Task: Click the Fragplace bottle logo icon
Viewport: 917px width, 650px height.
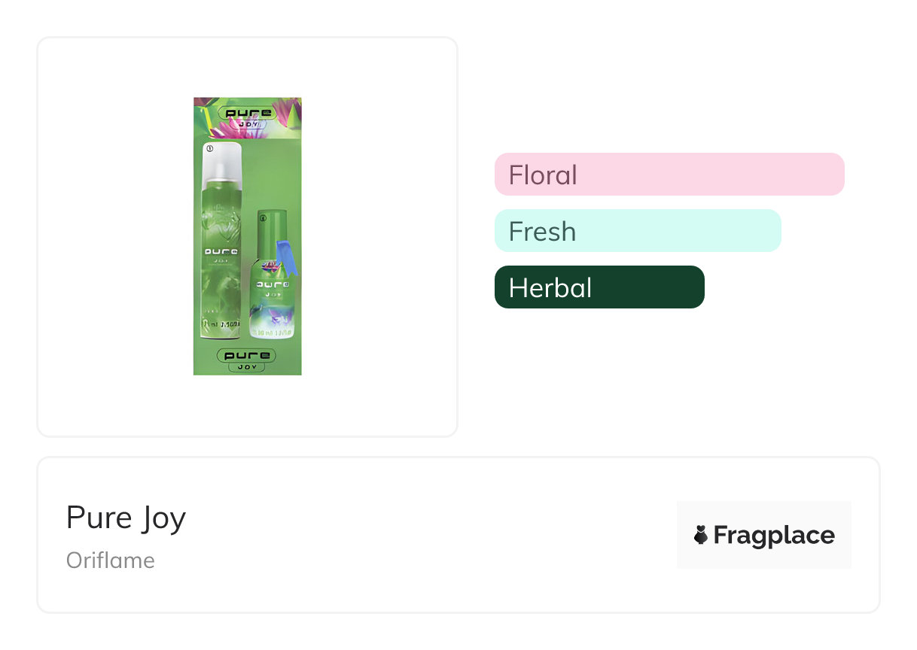Action: coord(701,535)
